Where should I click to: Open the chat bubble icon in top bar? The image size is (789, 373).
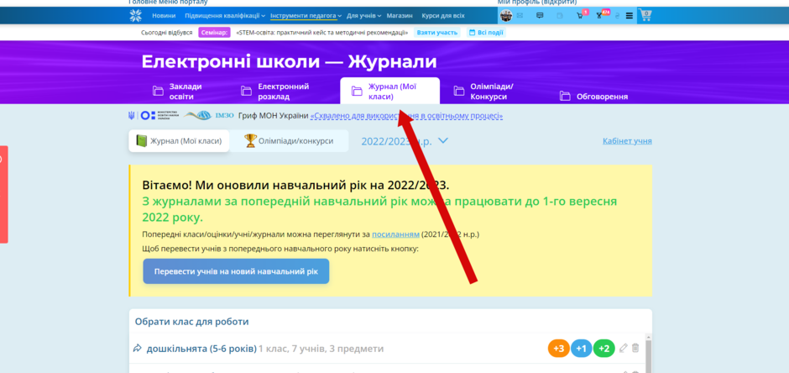[540, 16]
